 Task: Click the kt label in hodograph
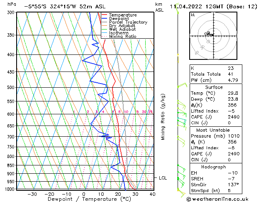[193, 15]
